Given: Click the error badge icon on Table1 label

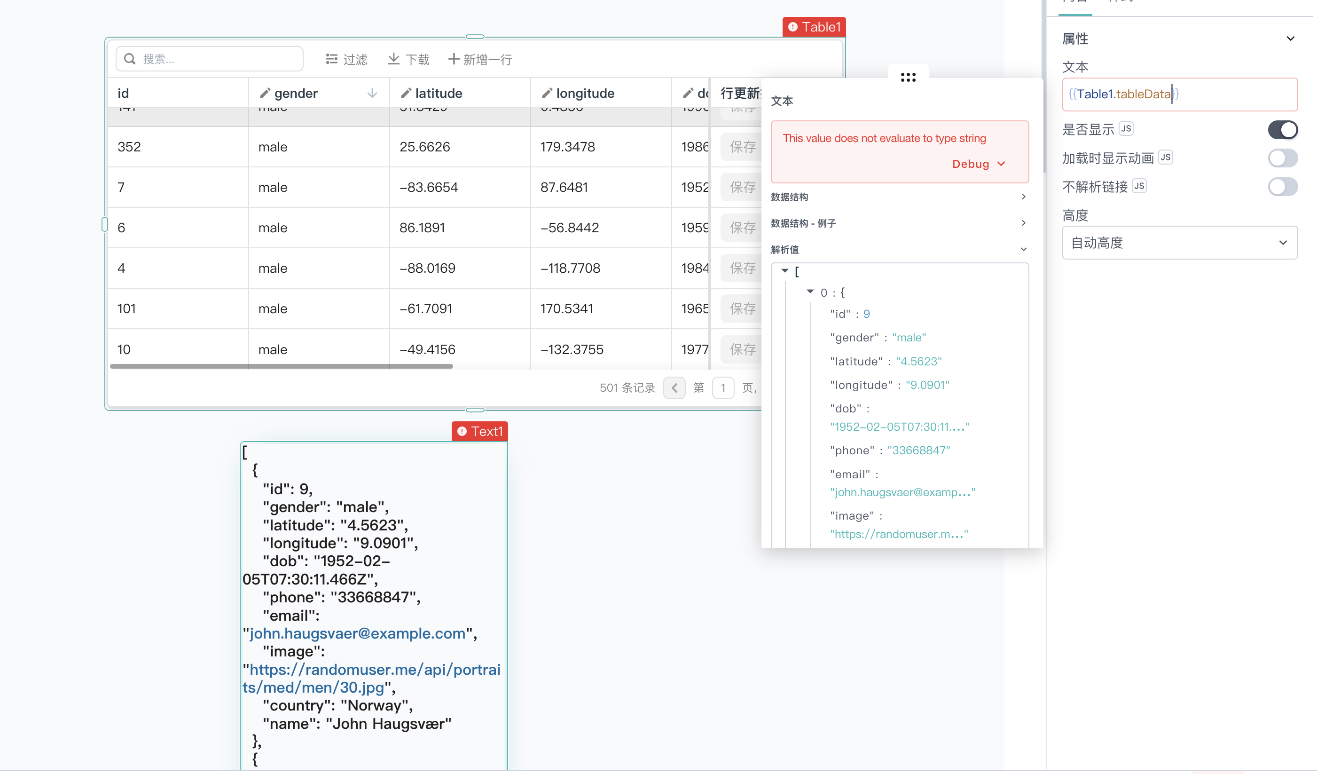Looking at the screenshot, I should coord(793,27).
